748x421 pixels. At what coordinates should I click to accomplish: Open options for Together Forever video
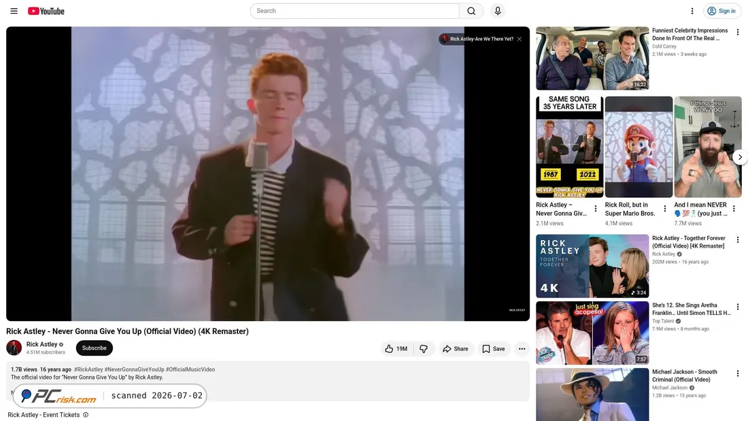[738, 240]
